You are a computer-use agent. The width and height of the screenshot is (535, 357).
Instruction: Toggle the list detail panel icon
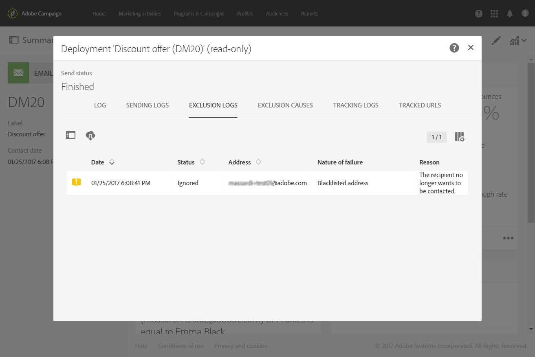(71, 135)
